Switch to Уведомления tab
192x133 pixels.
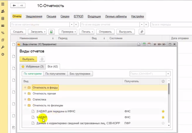click(x=34, y=16)
